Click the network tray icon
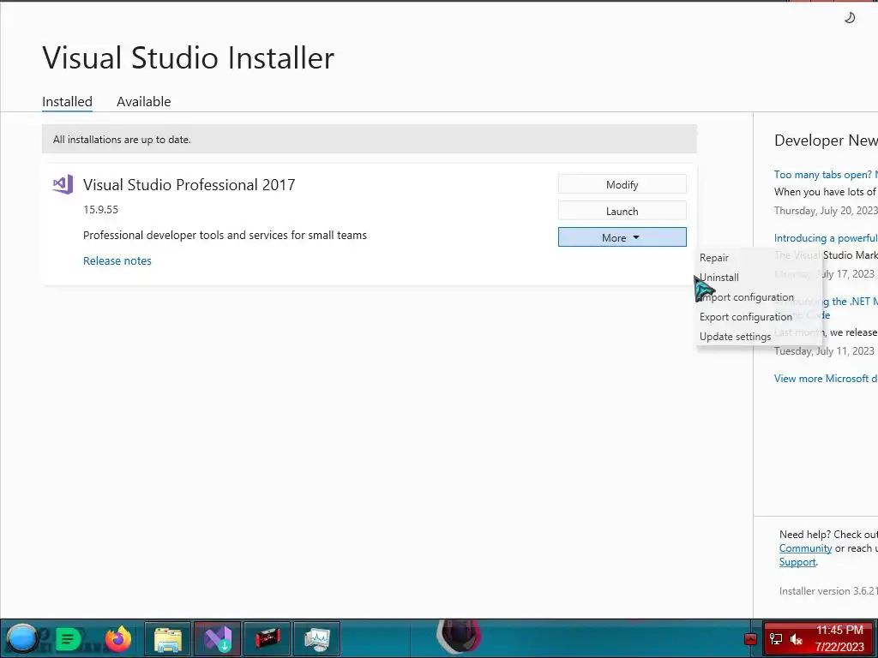The height and width of the screenshot is (658, 878). pyautogui.click(x=776, y=639)
